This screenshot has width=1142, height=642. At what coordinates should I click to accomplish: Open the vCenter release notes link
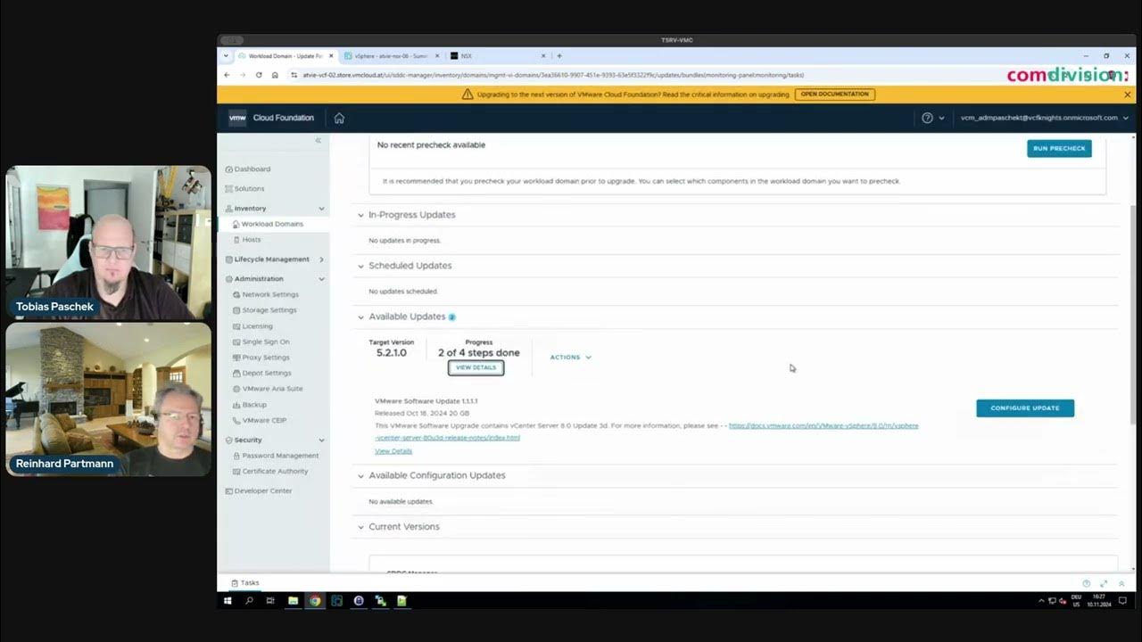823,426
